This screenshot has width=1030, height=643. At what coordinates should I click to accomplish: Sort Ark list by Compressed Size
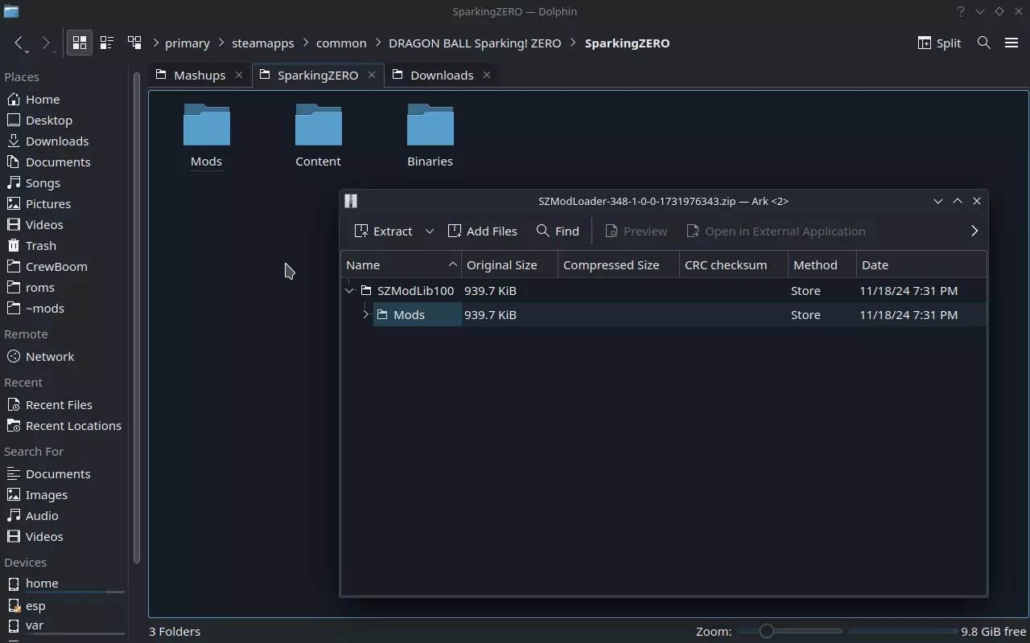[x=619, y=264]
